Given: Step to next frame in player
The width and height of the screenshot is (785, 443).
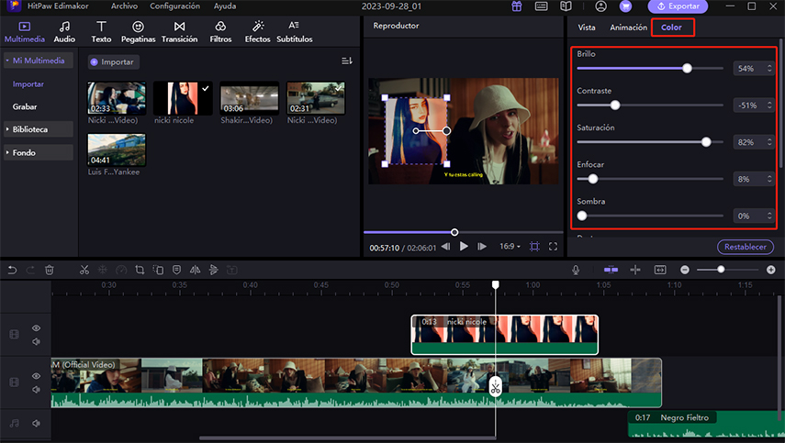Looking at the screenshot, I should 482,247.
